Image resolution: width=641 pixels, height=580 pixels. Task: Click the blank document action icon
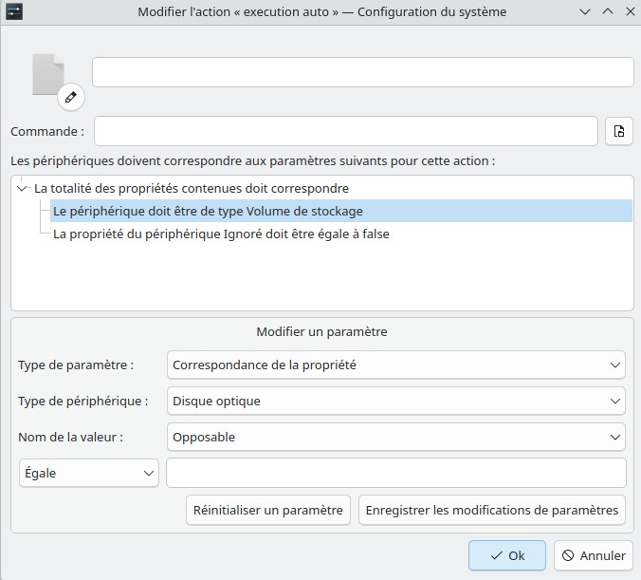pyautogui.click(x=48, y=74)
